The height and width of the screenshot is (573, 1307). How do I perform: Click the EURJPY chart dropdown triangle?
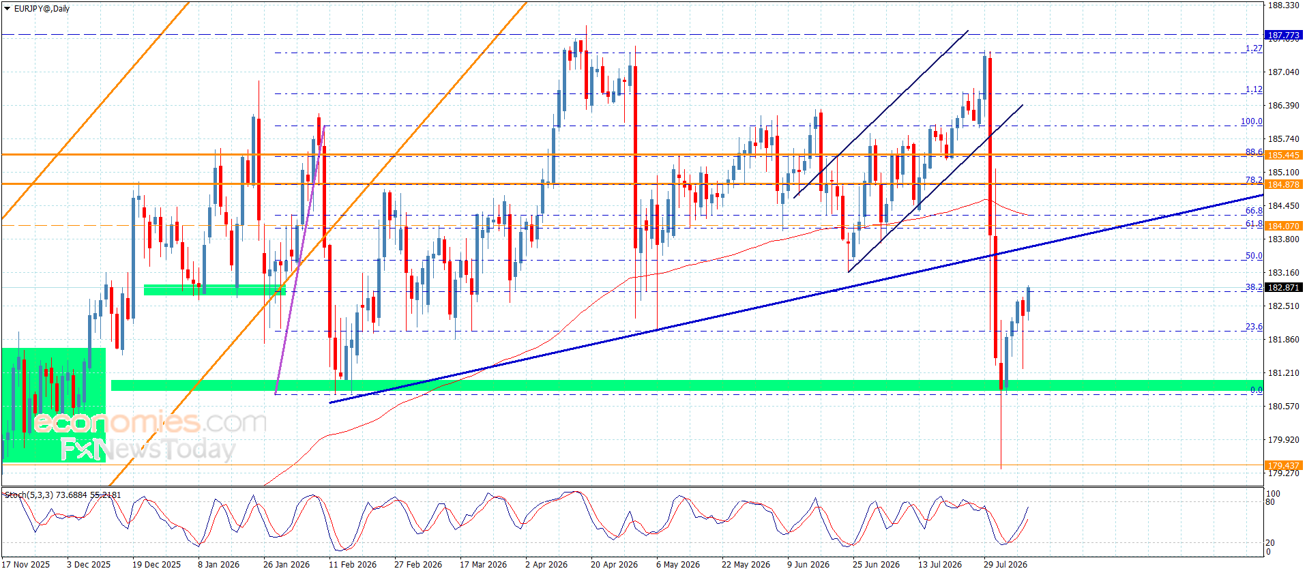pyautogui.click(x=8, y=9)
